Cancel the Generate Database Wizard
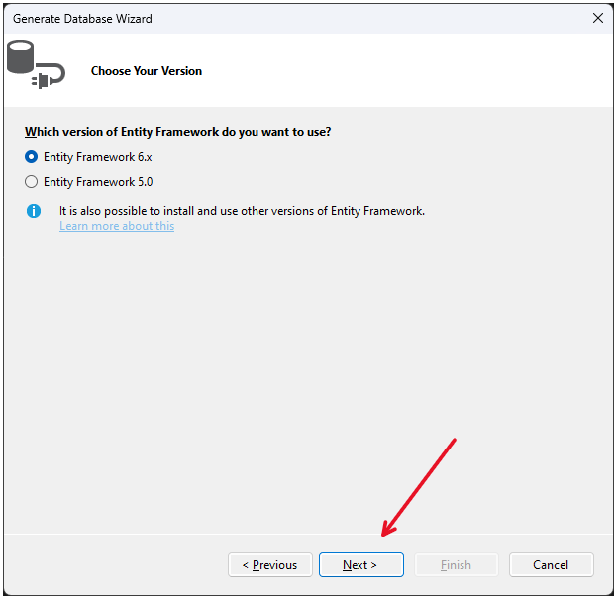 552,565
